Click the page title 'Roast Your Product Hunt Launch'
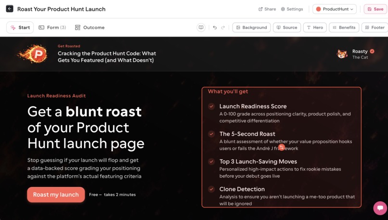The width and height of the screenshot is (388, 220). pos(61,9)
